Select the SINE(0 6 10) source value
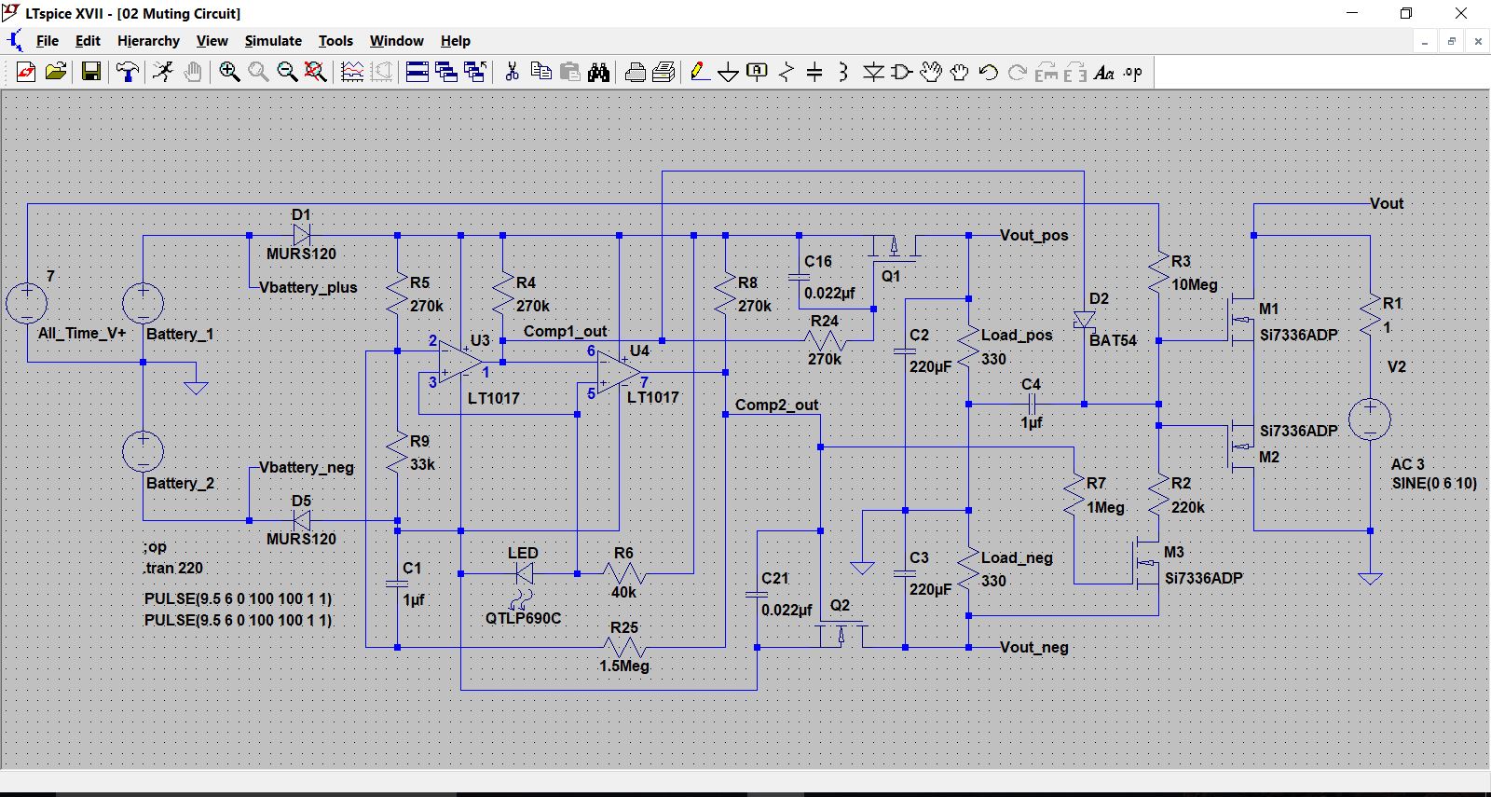Image resolution: width=1491 pixels, height=797 pixels. [x=1435, y=483]
